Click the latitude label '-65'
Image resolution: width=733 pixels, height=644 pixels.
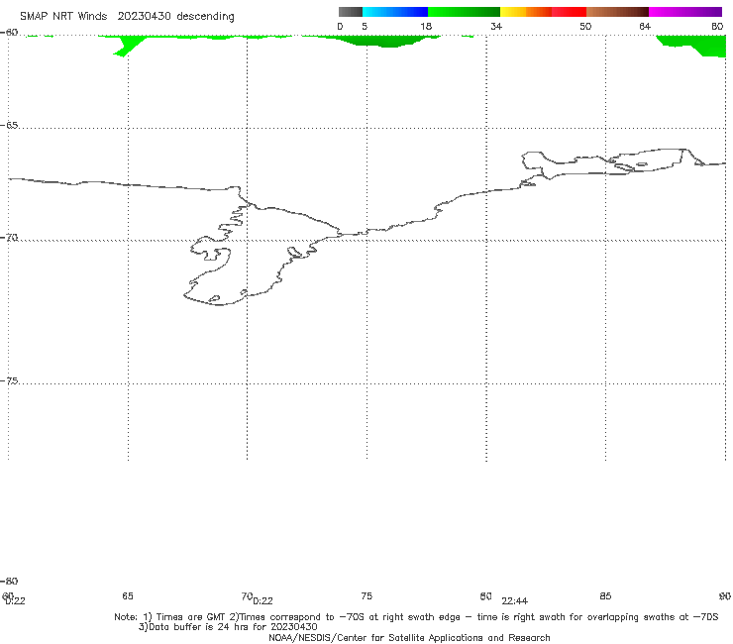pyautogui.click(x=9, y=126)
